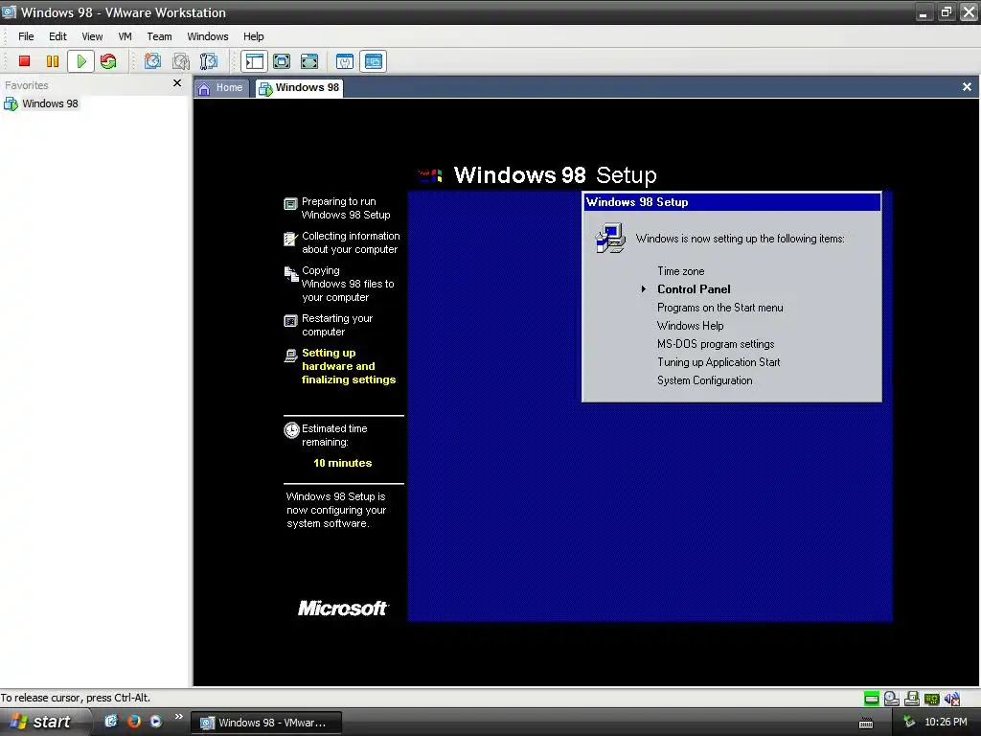This screenshot has height=736, width=981.
Task: Click MS-DOS program settings item
Action: point(715,344)
